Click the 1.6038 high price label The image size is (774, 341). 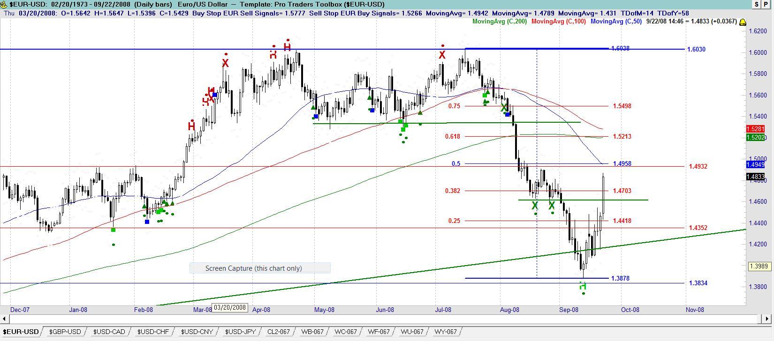620,48
